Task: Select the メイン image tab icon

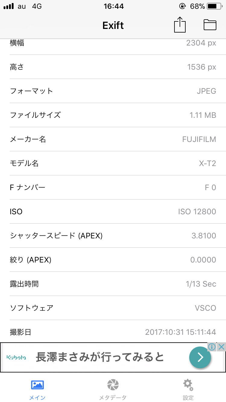Action: 38,385
